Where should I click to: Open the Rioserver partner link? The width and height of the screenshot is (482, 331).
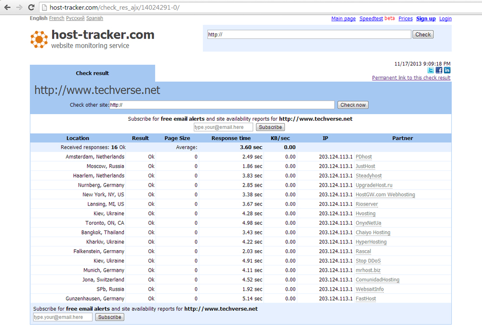pyautogui.click(x=367, y=204)
